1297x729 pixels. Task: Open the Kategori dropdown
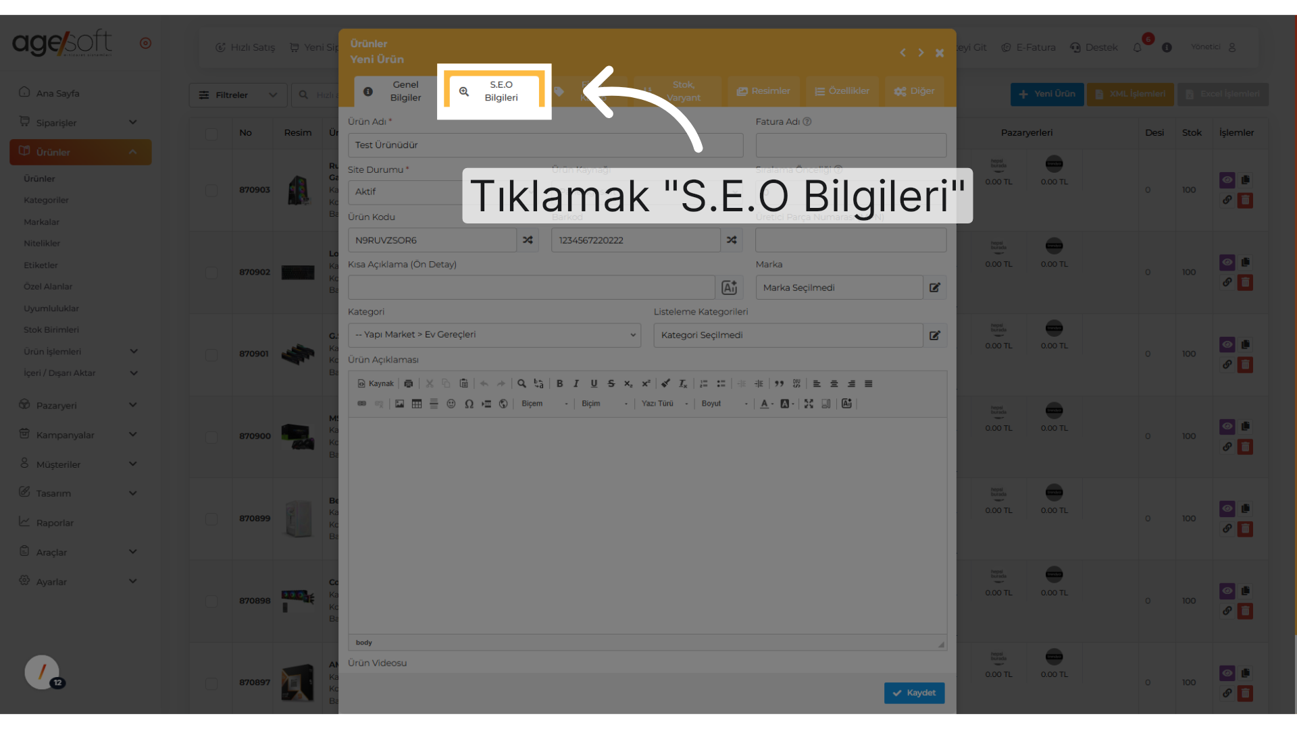(494, 335)
